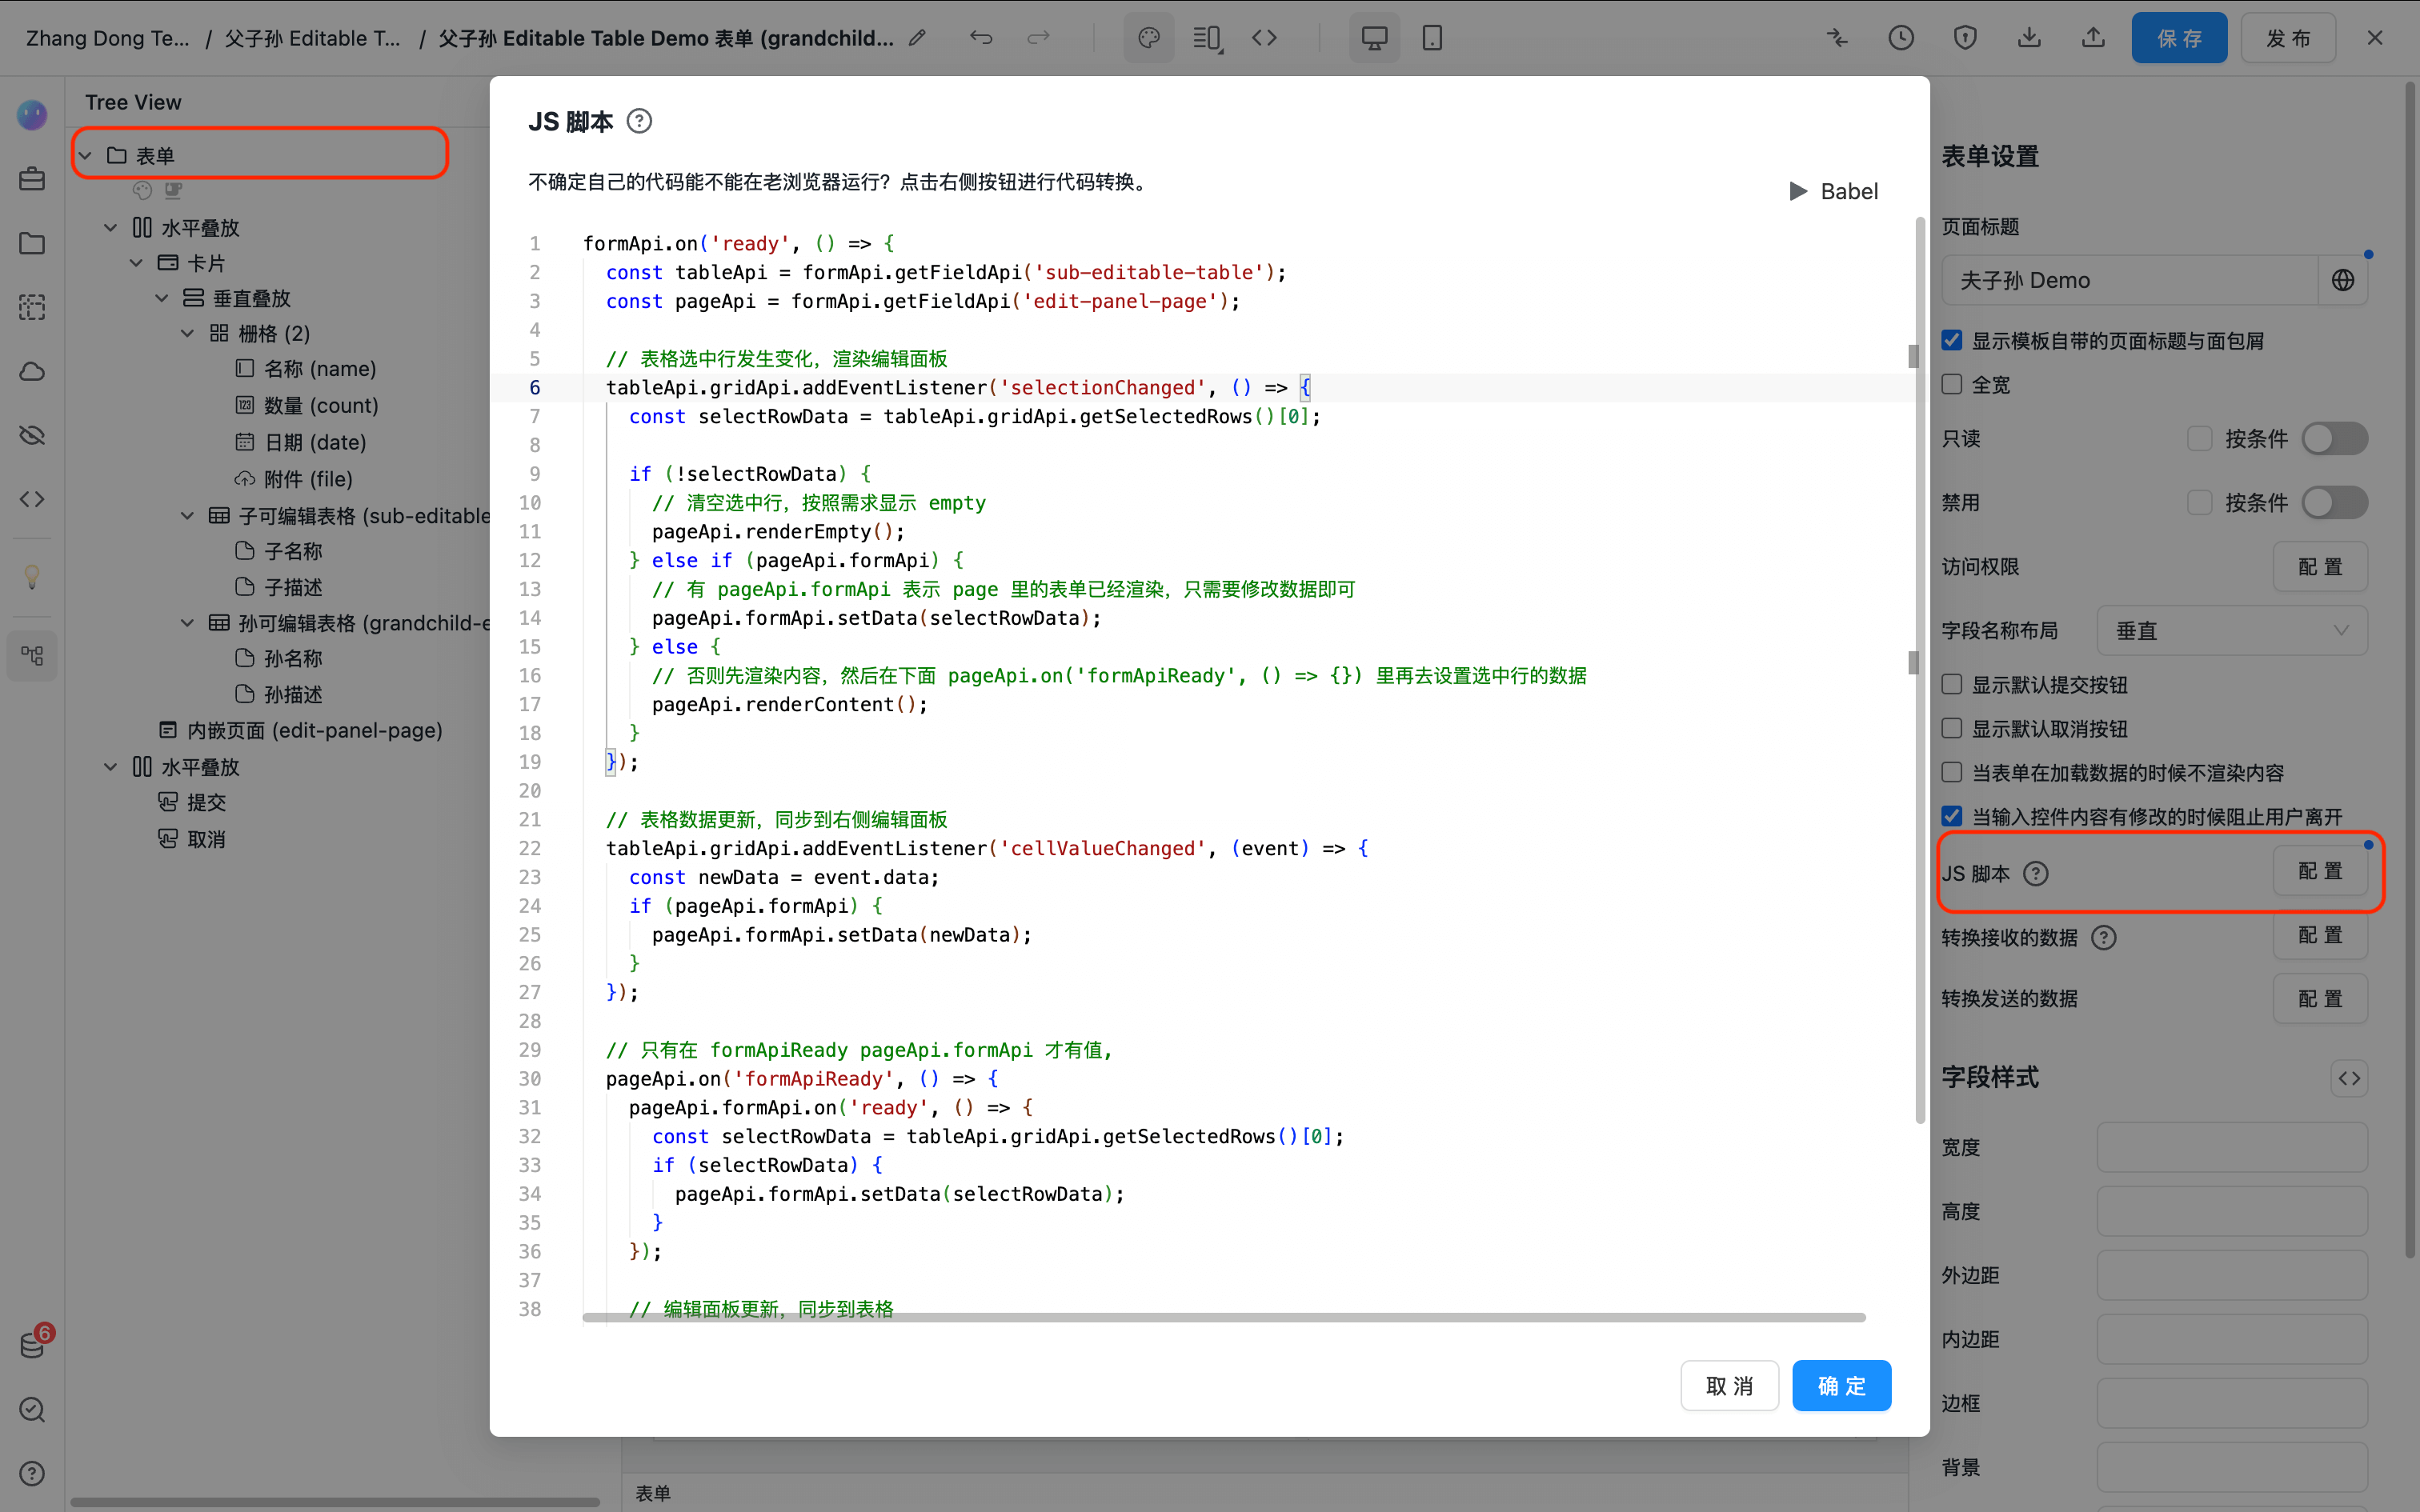The width and height of the screenshot is (2420, 1512).
Task: Toggle the 禁用 switch
Action: (2334, 502)
